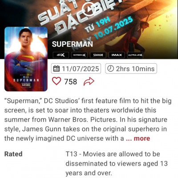
Task: Tap the heart icon to like Superman
Action: coord(57,81)
